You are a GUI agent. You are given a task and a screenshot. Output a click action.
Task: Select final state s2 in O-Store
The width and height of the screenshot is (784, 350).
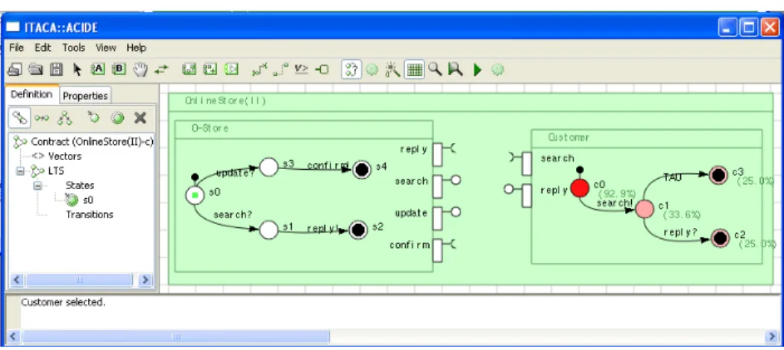[357, 230]
